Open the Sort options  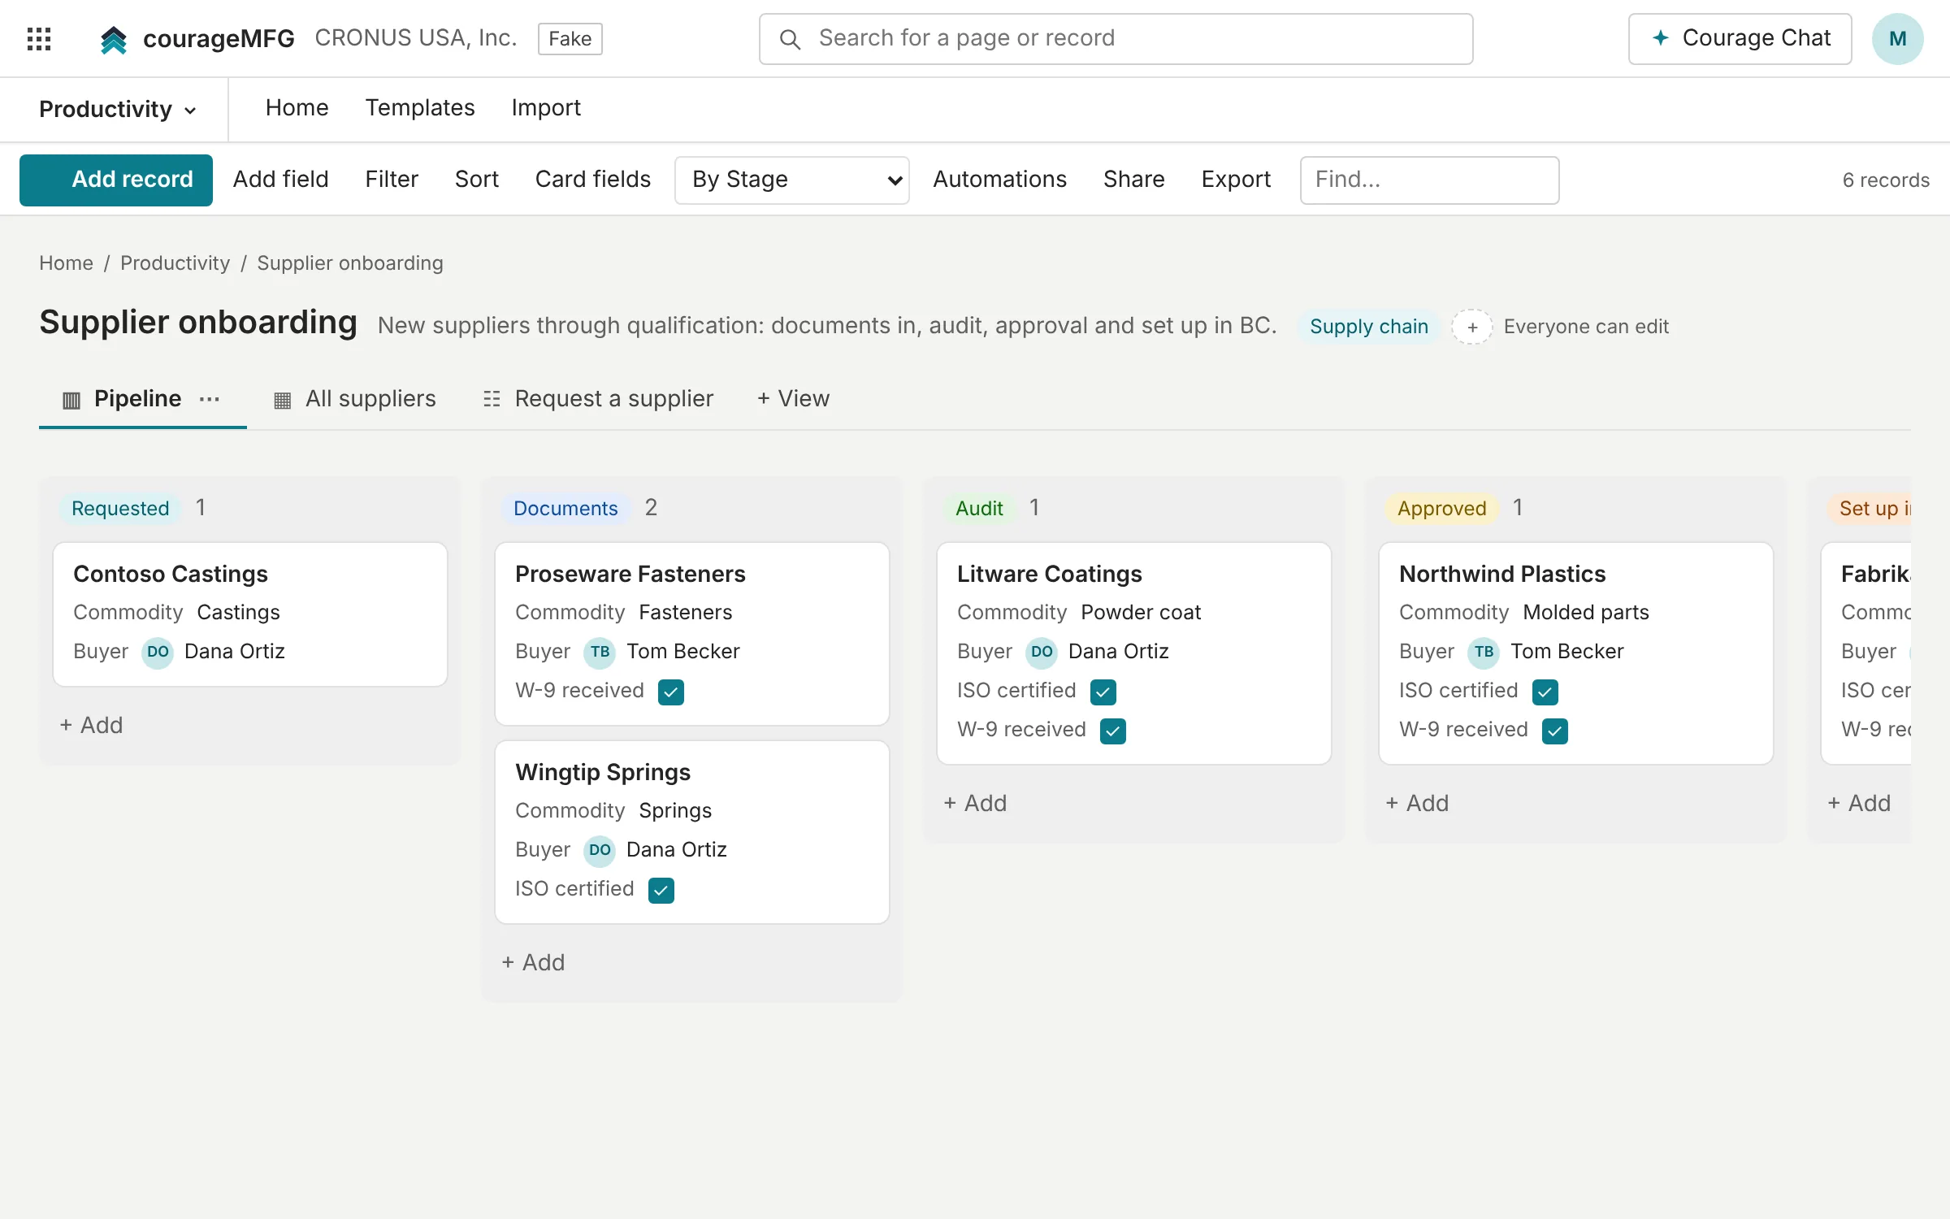[477, 179]
